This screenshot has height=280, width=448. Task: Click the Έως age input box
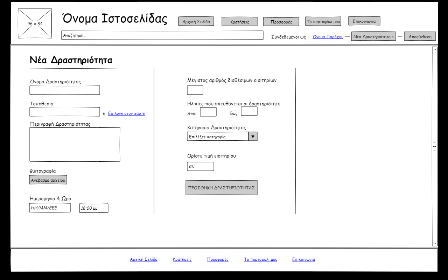pyautogui.click(x=249, y=111)
